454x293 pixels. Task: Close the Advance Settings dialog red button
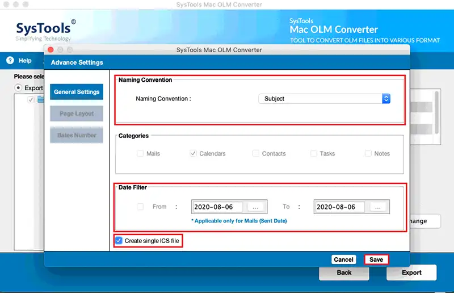point(51,49)
